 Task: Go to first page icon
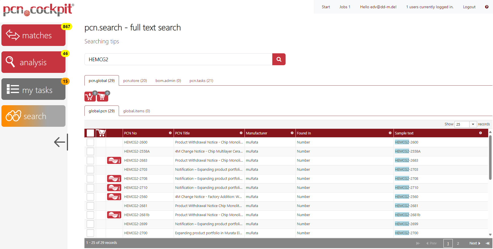418,243
